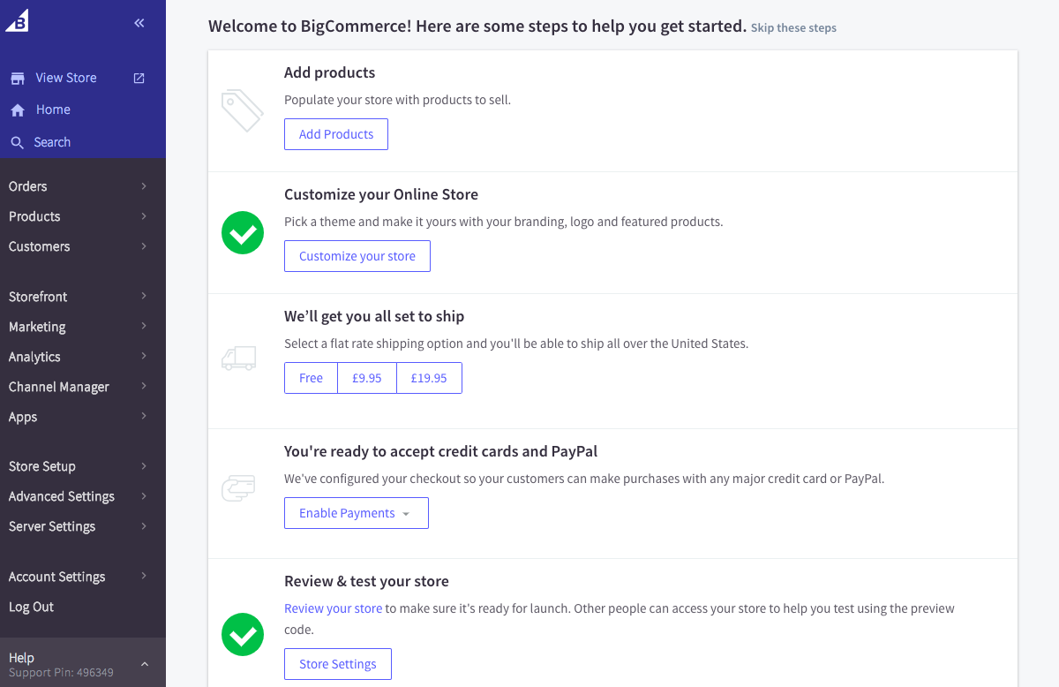1059x687 pixels.
Task: Open store in new tab icon
Action: point(139,78)
